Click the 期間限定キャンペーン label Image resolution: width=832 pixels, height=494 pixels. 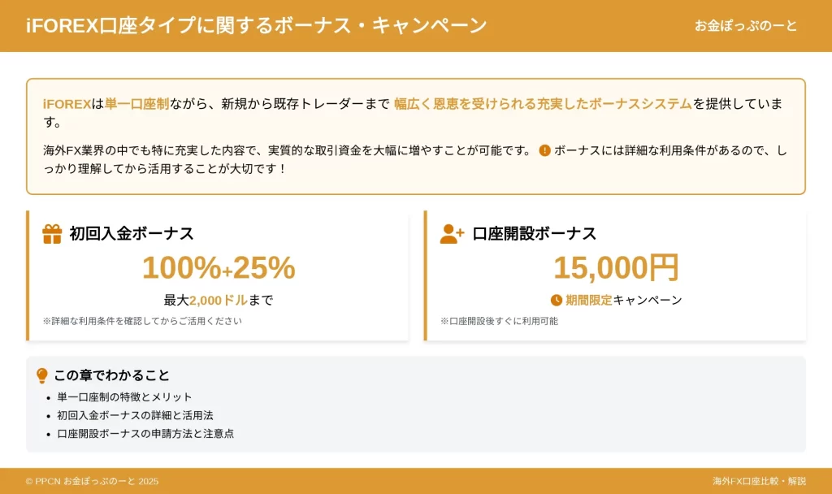click(623, 301)
